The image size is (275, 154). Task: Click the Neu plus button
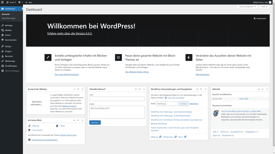(x=29, y=2)
